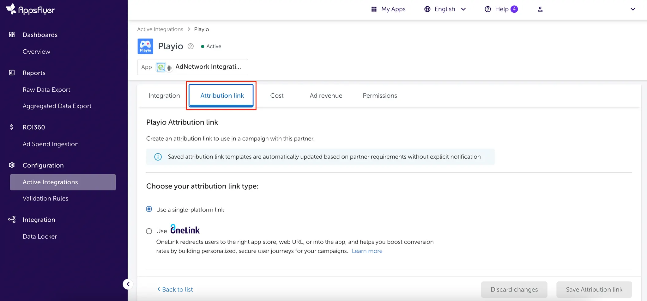Screen dimensions: 647x301
Task: Click the Playio Attribution link heading
Action: (x=182, y=122)
